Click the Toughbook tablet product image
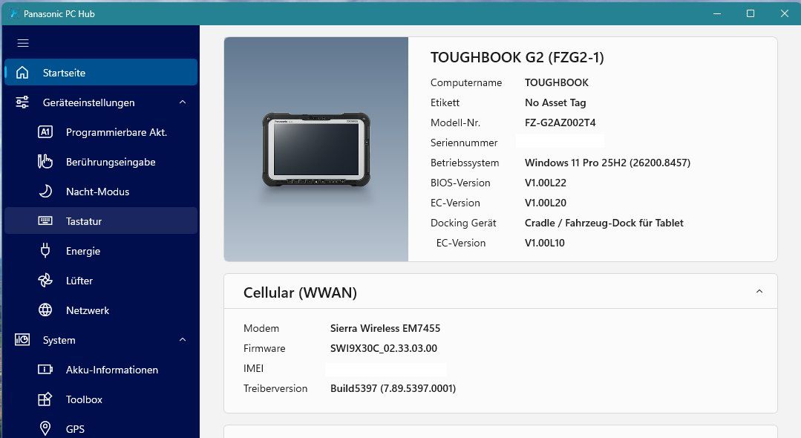Screen dimensions: 801x438 (x=316, y=149)
